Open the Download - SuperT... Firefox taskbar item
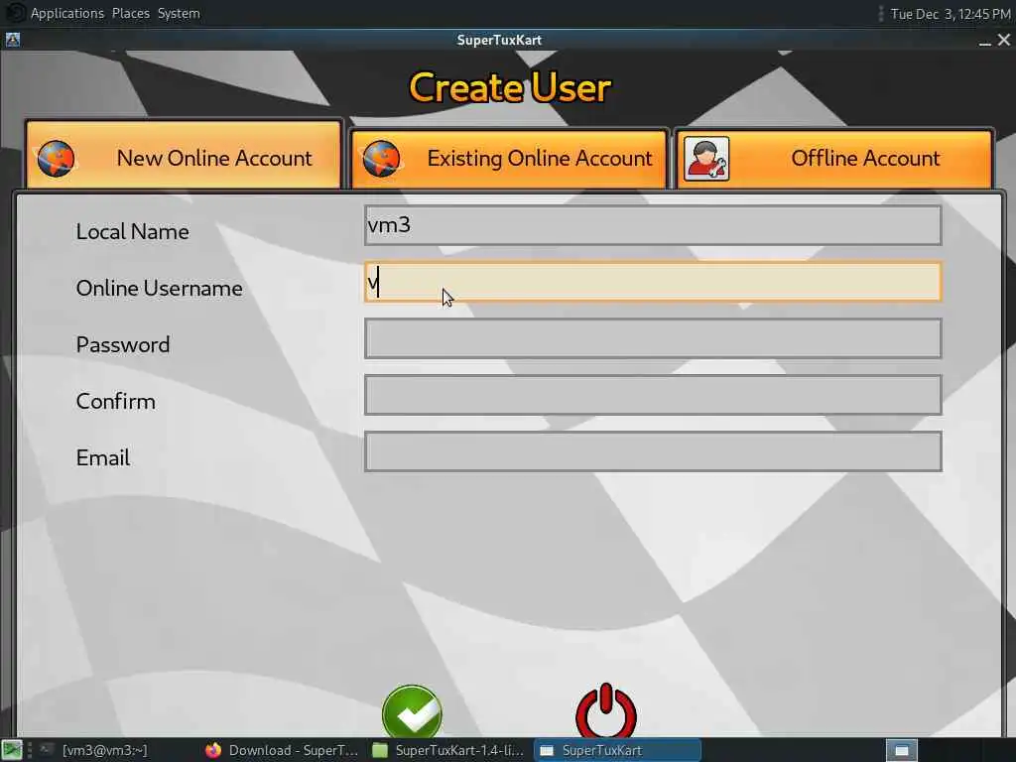Image resolution: width=1016 pixels, height=762 pixels. tap(283, 750)
